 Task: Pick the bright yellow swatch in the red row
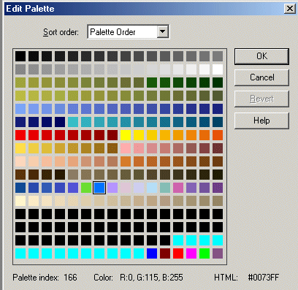click(126, 135)
